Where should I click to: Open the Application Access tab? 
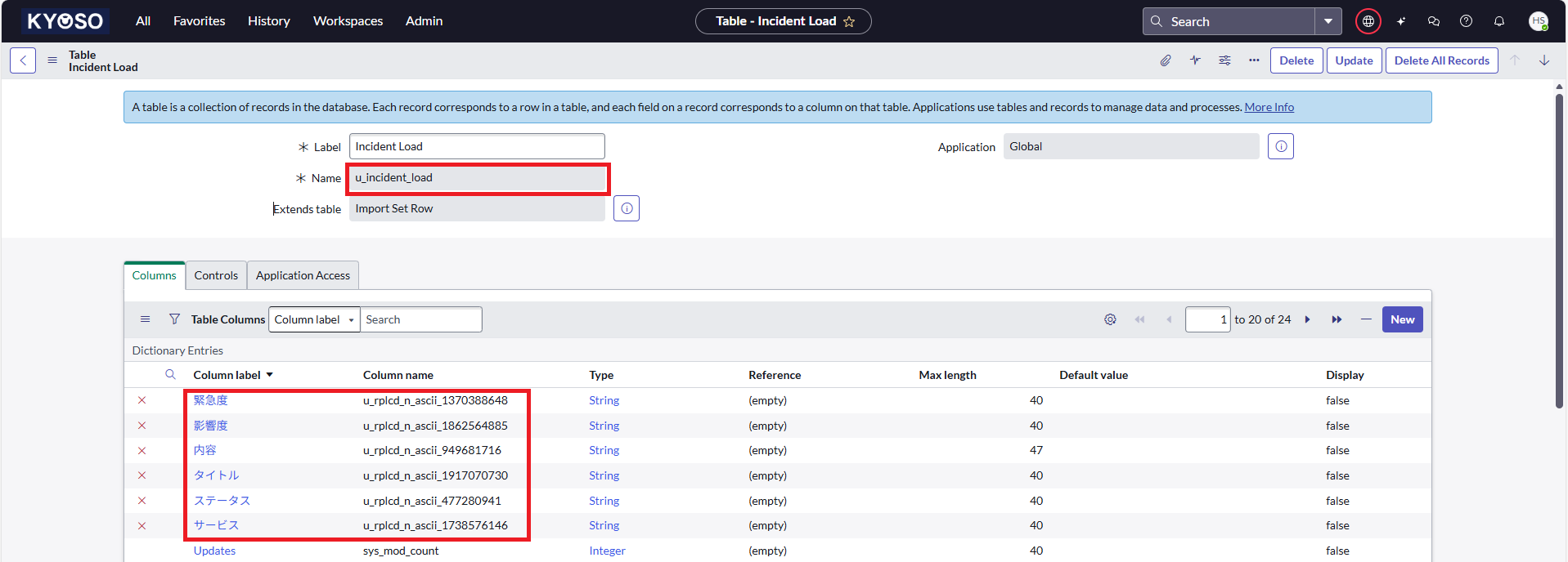[x=303, y=275]
